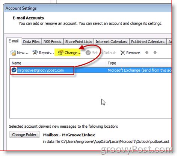Click the Mailbox - MrGroove\Inbox text
Screen dimensions: 178x157
click(x=69, y=135)
